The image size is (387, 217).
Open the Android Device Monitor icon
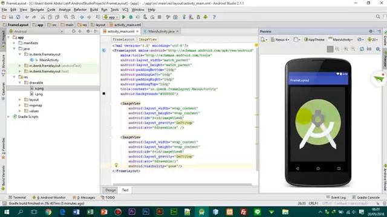point(206,17)
